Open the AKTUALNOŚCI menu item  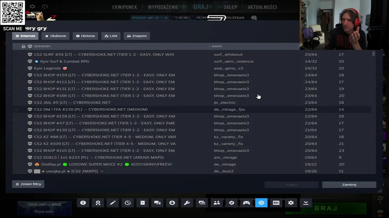(x=262, y=7)
